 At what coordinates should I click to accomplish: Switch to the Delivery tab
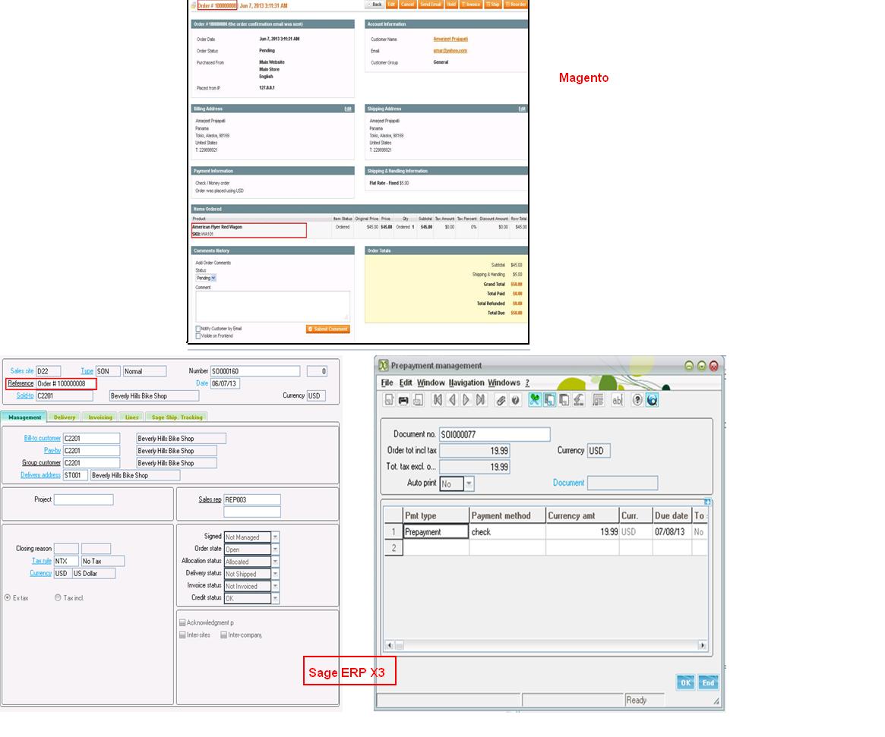tap(65, 417)
